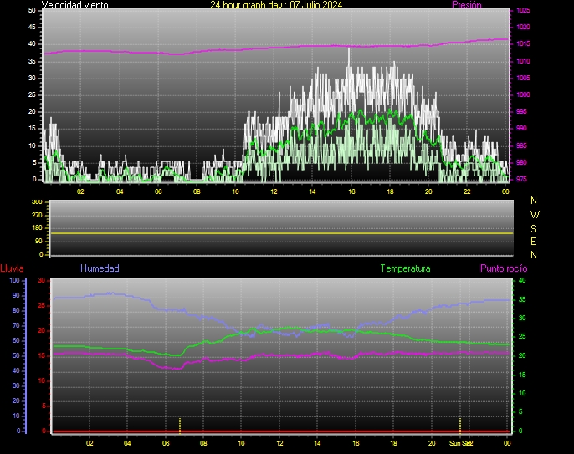
Task: Click the "Humedad" legend label
Action: (x=100, y=268)
